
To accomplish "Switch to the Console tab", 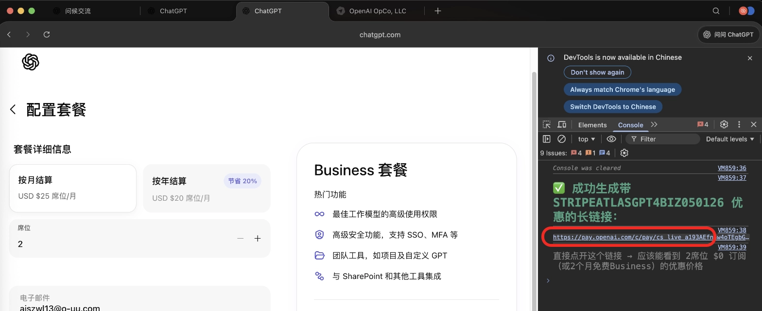I will pos(630,125).
